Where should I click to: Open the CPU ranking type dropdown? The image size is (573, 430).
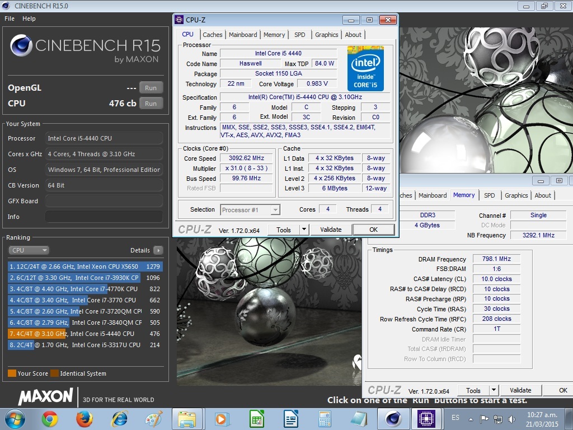pos(29,250)
